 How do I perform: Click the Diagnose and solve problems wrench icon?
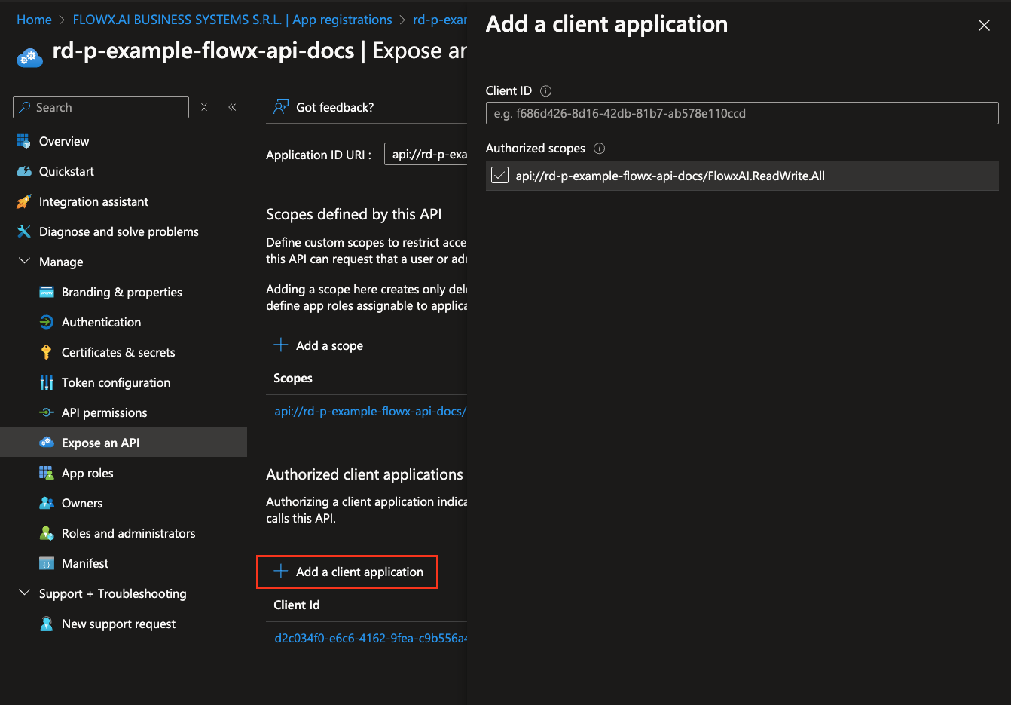point(24,231)
